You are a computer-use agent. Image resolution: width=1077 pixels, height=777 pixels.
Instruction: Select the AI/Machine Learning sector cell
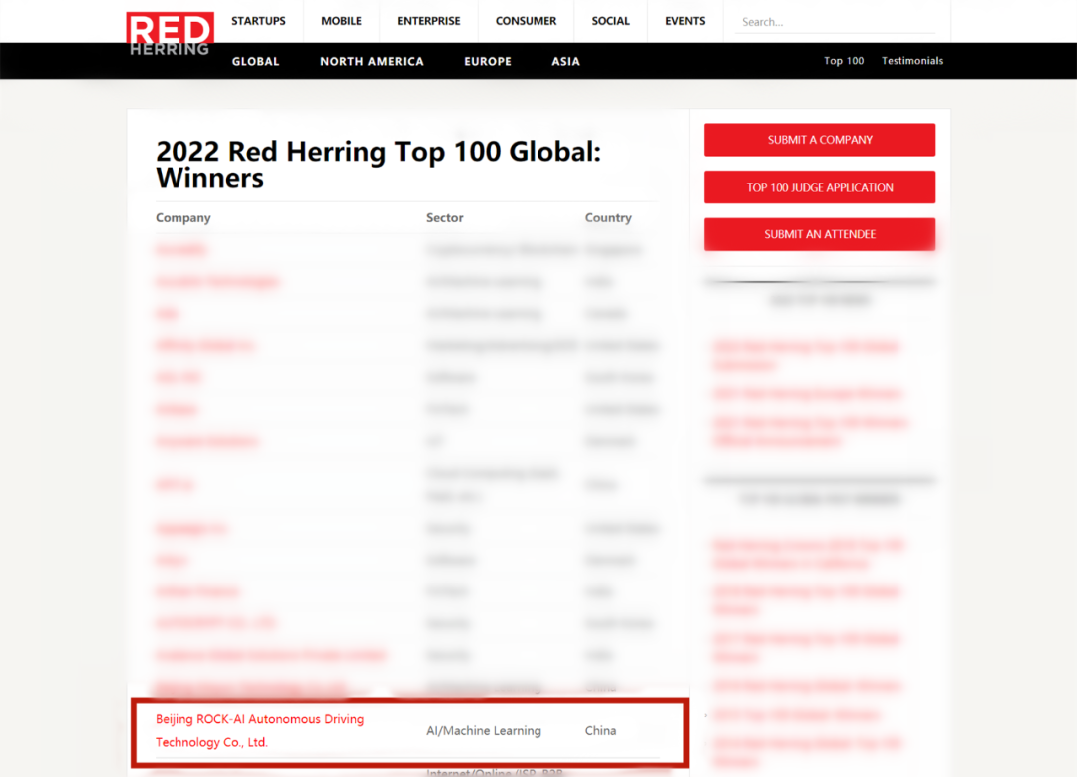(x=484, y=730)
